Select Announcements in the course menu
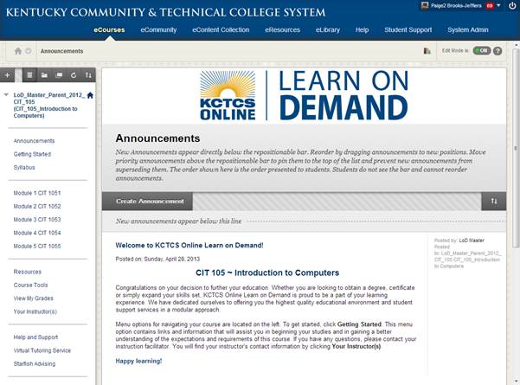The image size is (520, 385). click(x=34, y=141)
